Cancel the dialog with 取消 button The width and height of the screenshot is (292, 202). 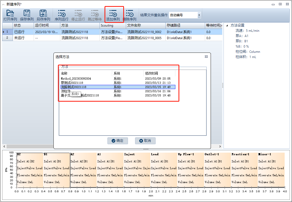click(x=145, y=141)
